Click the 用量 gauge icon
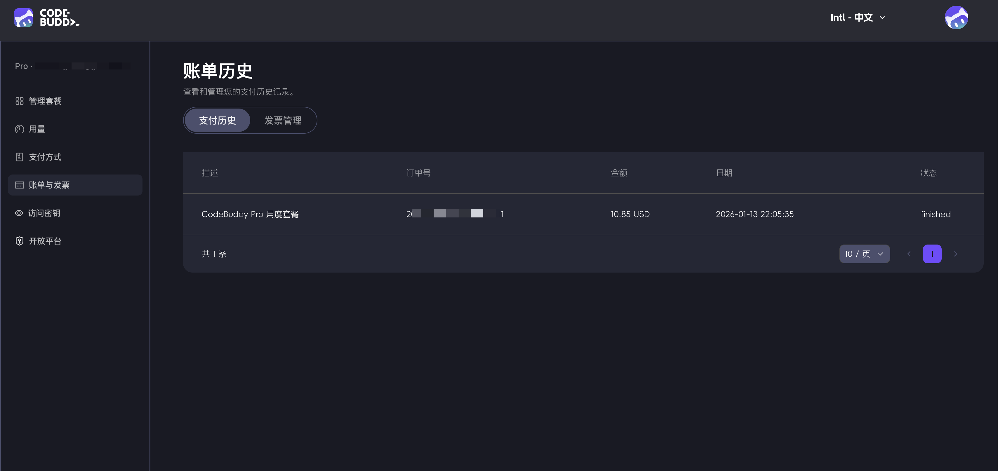The height and width of the screenshot is (471, 998). click(x=19, y=129)
